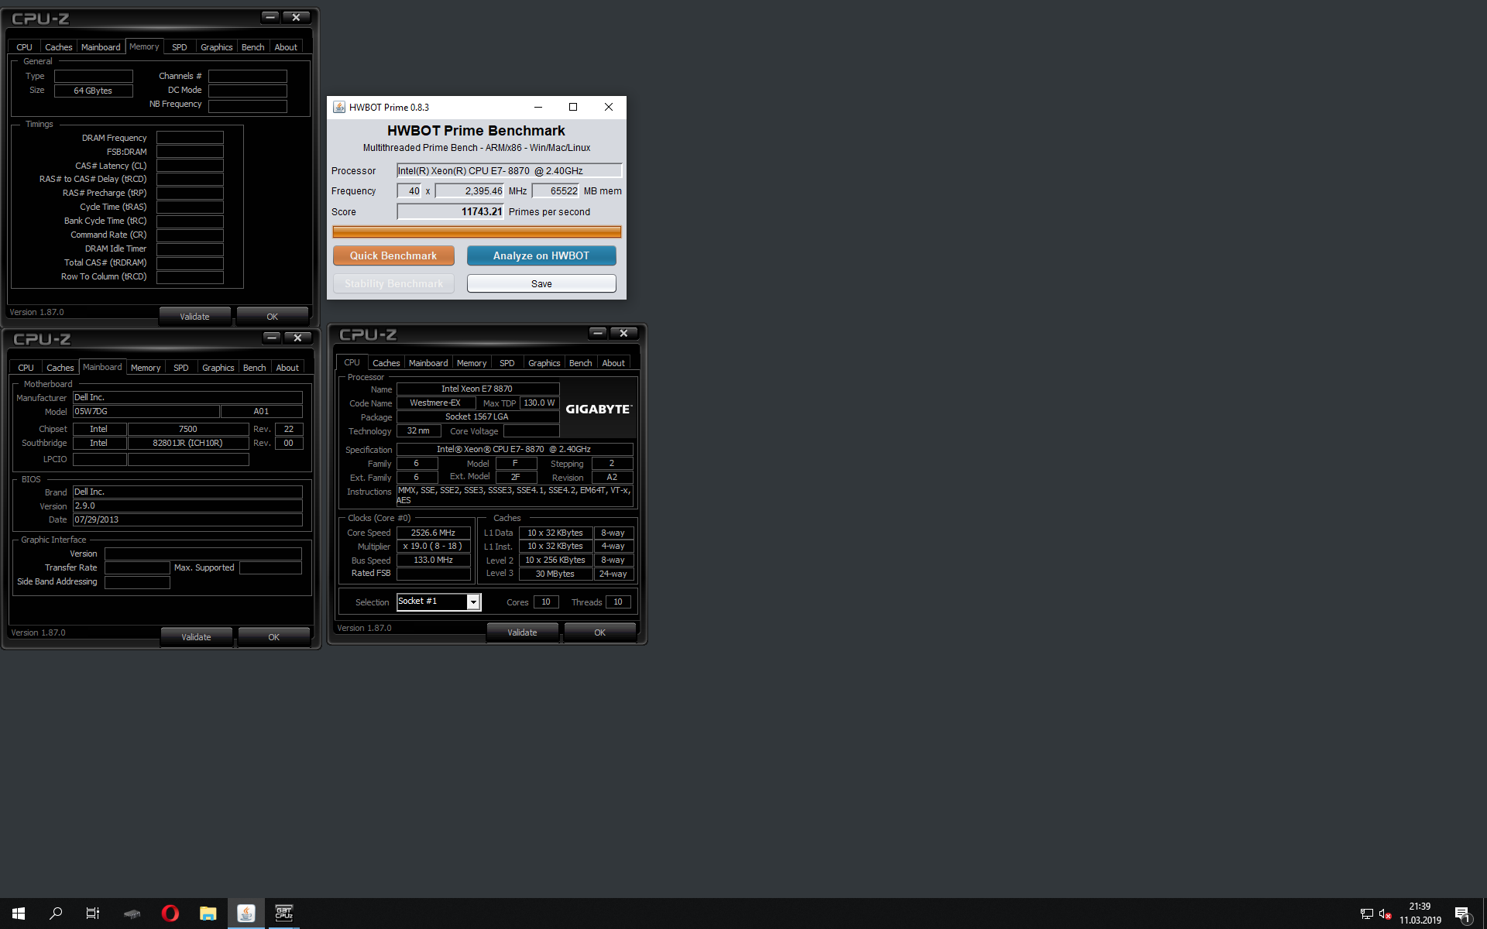This screenshot has width=1487, height=929.
Task: Click the Max TDP 130.0 W value
Action: pyautogui.click(x=540, y=403)
